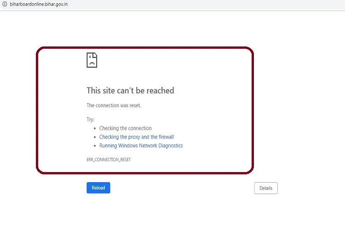This screenshot has width=345, height=230.
Task: Click 'Running Windows Network Diagnostics' link
Action: [x=141, y=146]
